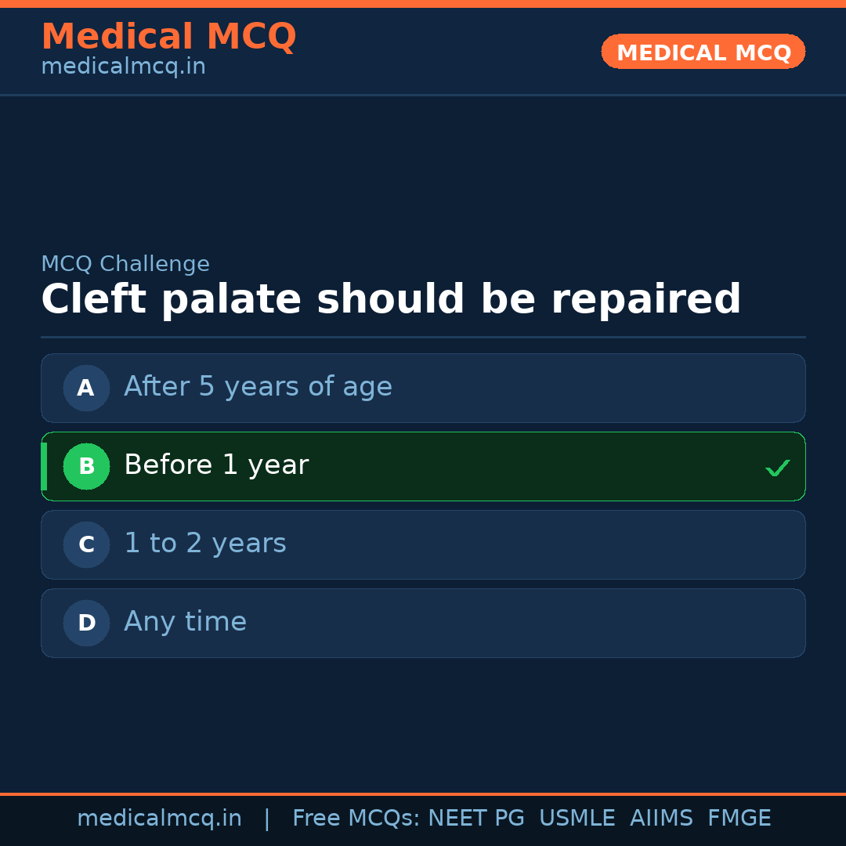This screenshot has width=846, height=846.
Task: Click the 'Free MCQs:' footer label
Action: pos(356,819)
